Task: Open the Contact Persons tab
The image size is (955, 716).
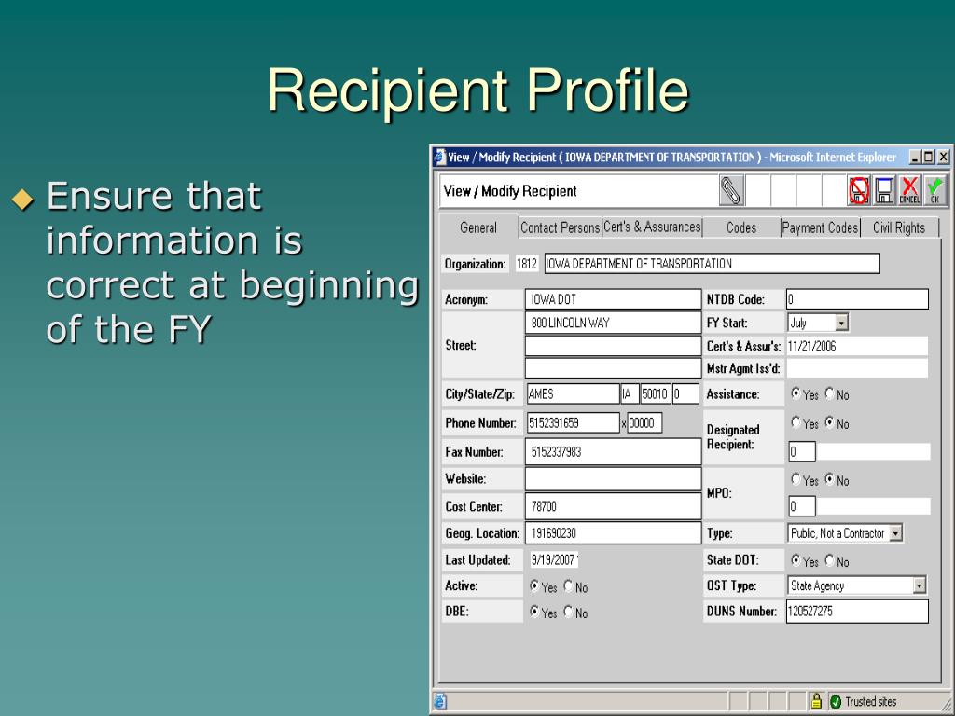Action: [561, 227]
